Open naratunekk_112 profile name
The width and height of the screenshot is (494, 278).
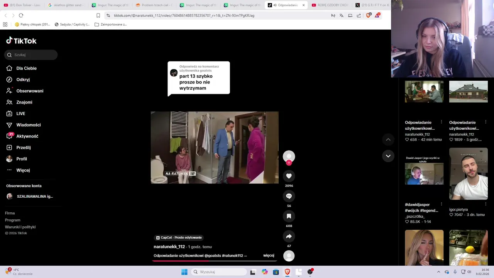169,247
